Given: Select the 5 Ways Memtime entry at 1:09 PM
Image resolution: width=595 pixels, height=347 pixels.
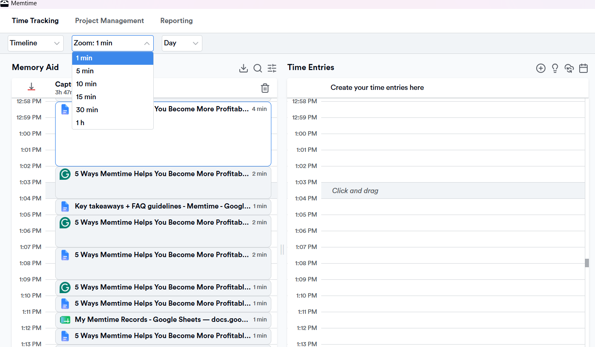Looking at the screenshot, I should click(163, 287).
